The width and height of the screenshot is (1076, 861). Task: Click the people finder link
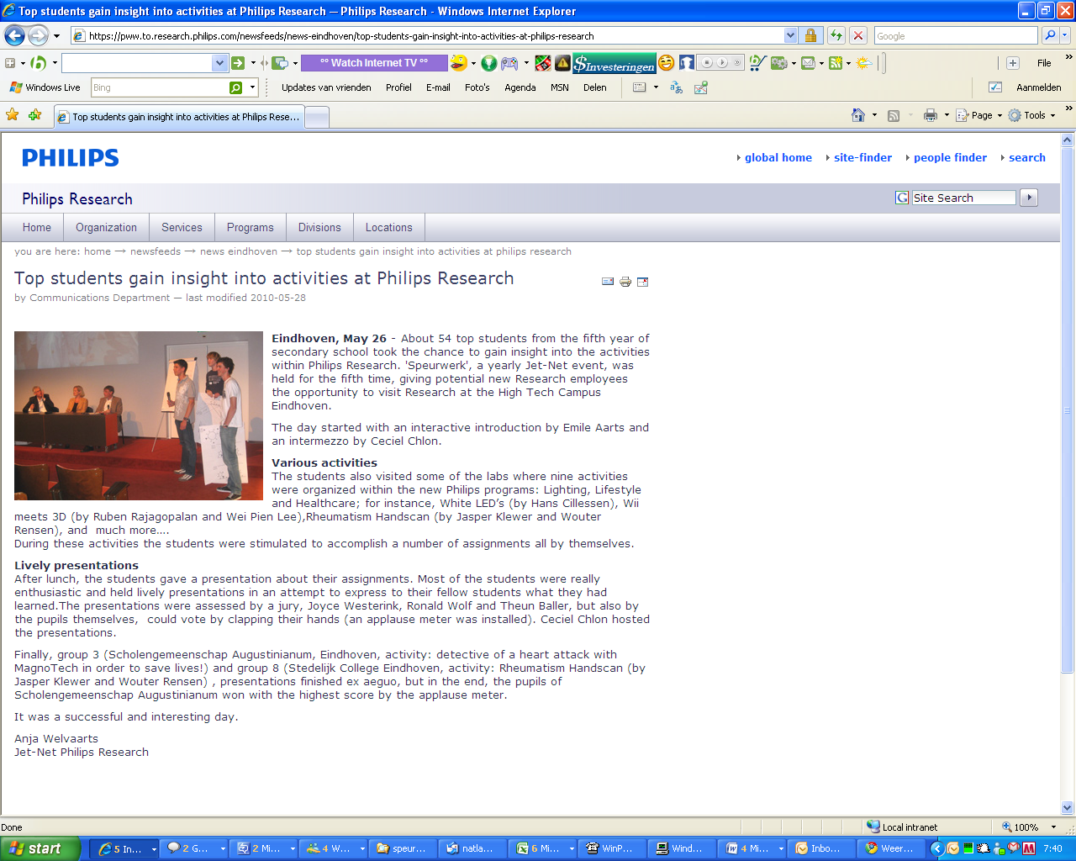(x=950, y=157)
